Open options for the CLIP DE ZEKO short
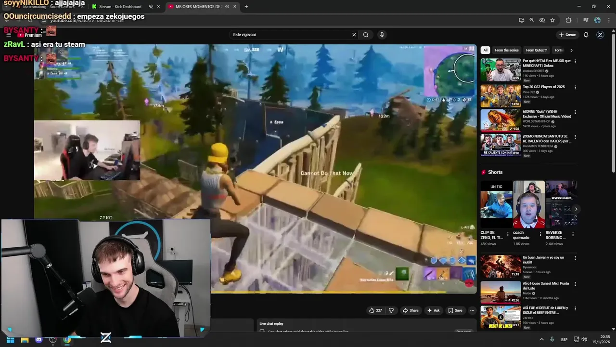 click(508, 234)
